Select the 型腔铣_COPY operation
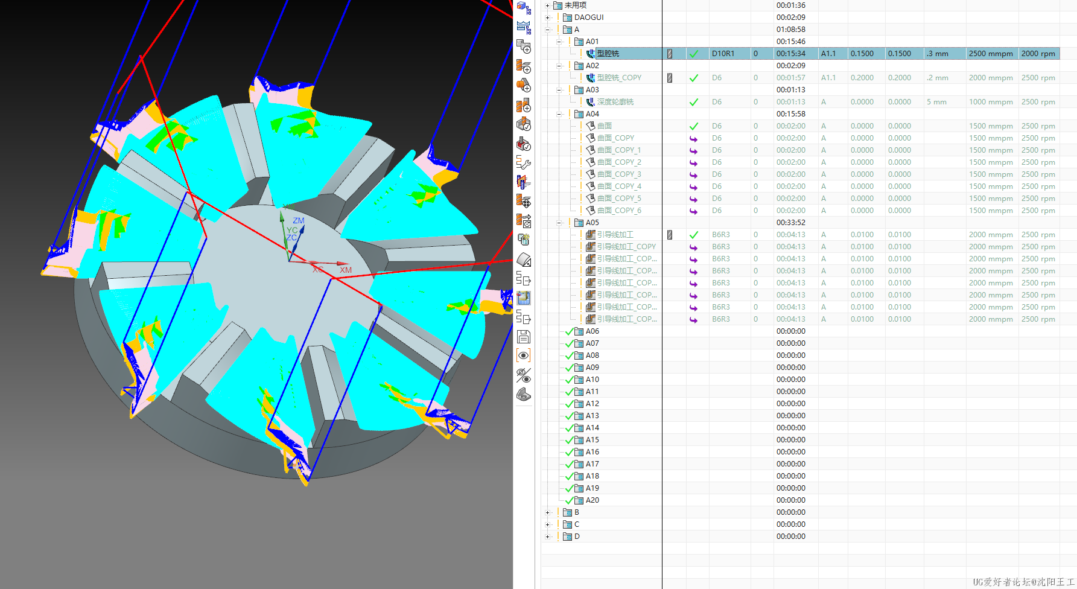 pyautogui.click(x=619, y=78)
